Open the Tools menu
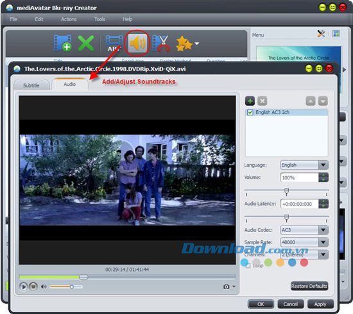 [x=99, y=19]
